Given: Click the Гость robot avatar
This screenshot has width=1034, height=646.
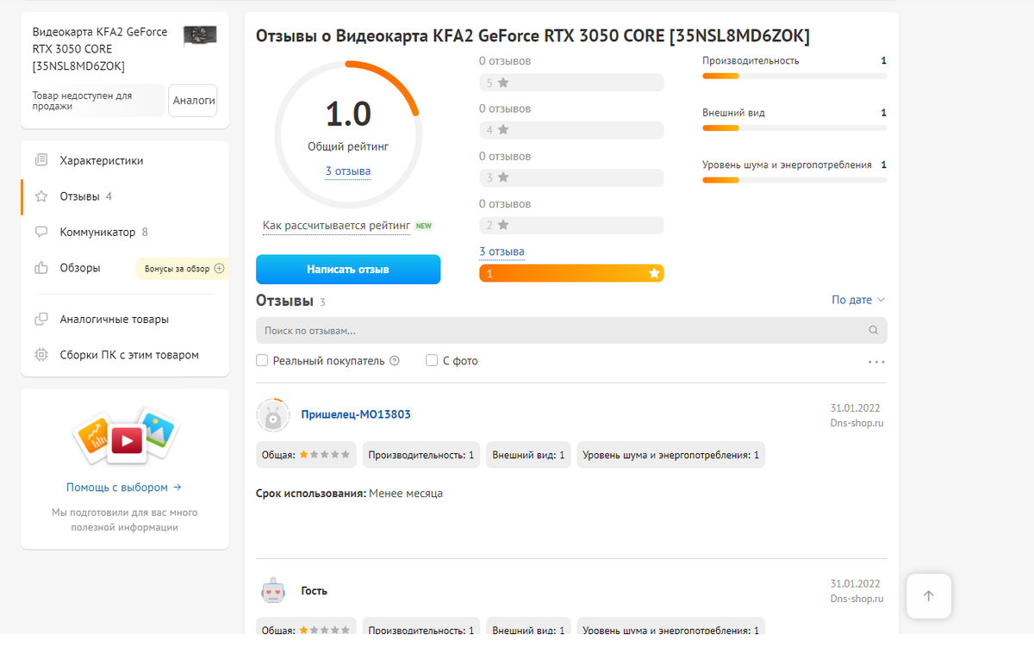Looking at the screenshot, I should point(272,591).
